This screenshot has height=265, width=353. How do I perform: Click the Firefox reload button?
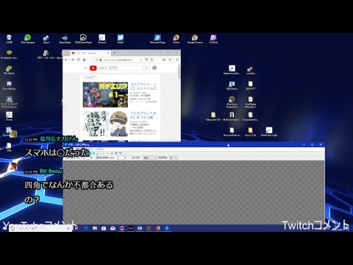click(78, 60)
